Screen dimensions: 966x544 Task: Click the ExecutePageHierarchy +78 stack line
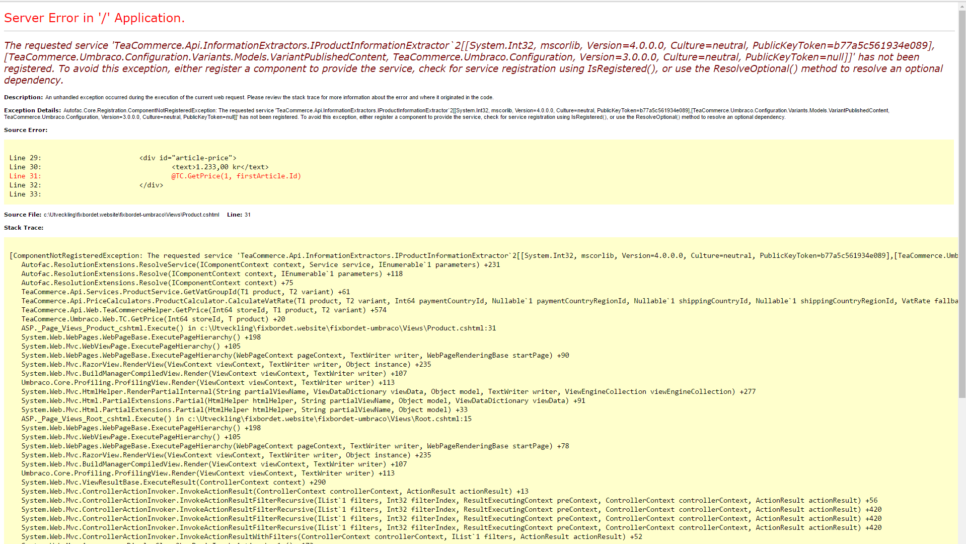[x=295, y=446]
